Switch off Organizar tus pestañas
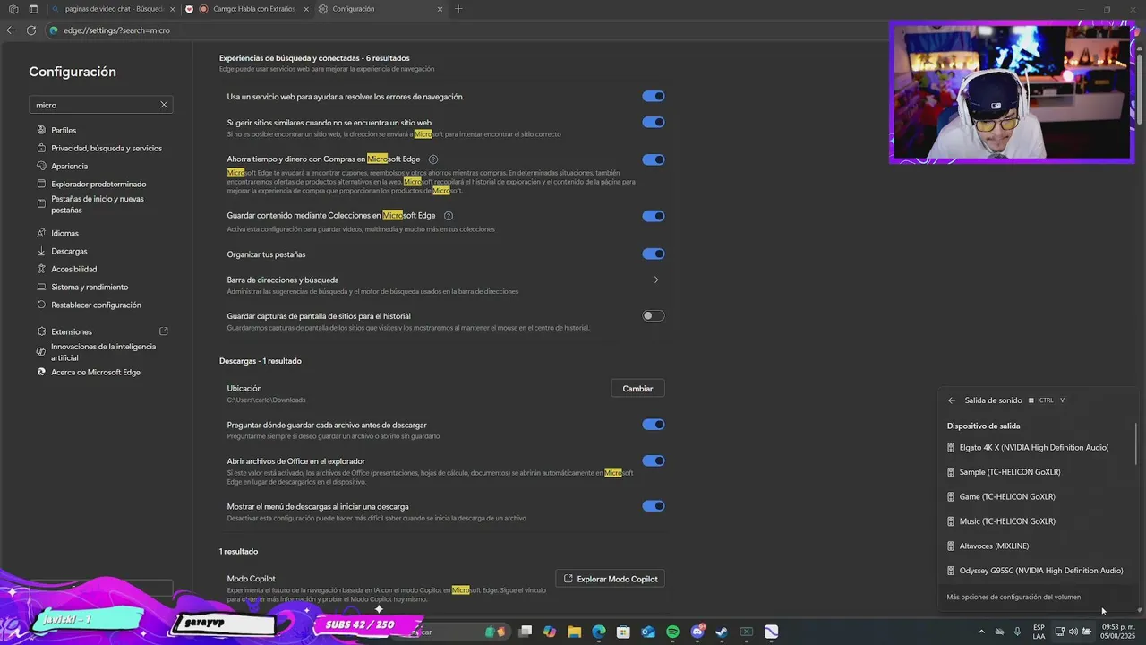 click(654, 254)
